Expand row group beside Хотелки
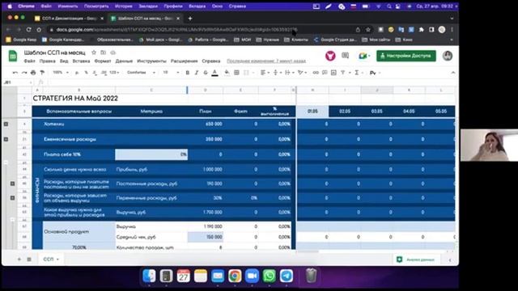518x291 pixels. coord(6,124)
